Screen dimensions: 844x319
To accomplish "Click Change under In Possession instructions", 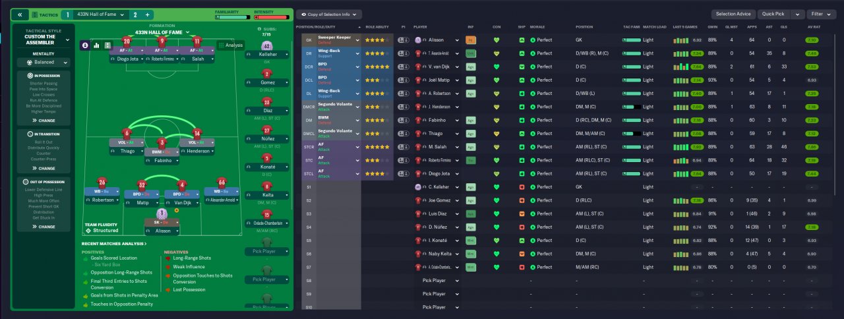I will [44, 121].
